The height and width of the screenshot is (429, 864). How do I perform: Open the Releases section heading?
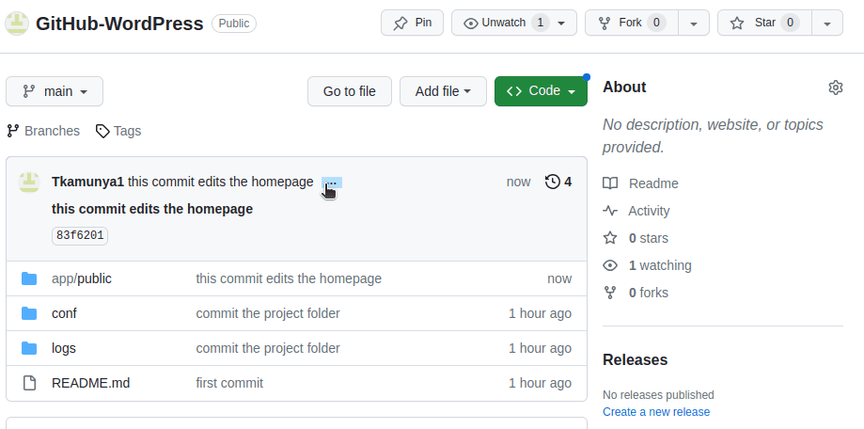point(635,359)
